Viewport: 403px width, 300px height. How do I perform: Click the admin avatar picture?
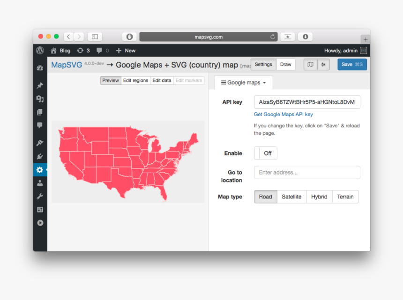(x=364, y=51)
